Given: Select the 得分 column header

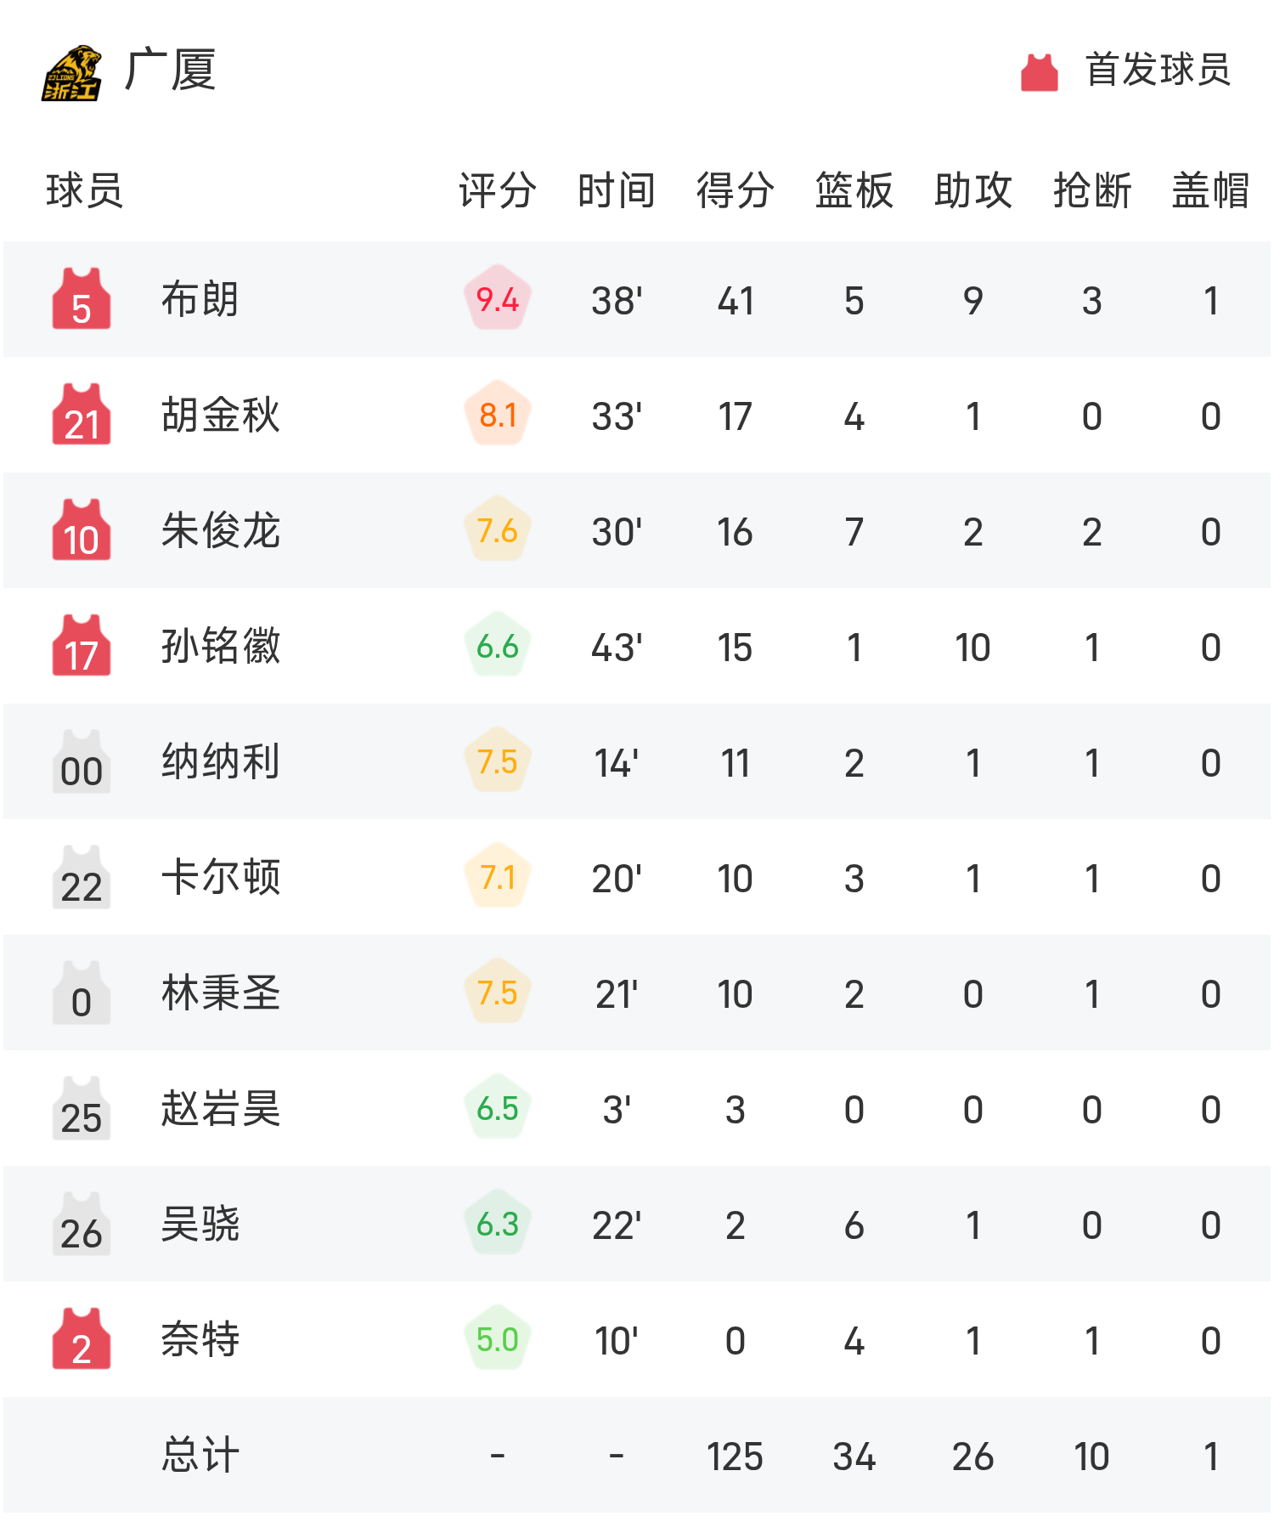Looking at the screenshot, I should [x=736, y=190].
